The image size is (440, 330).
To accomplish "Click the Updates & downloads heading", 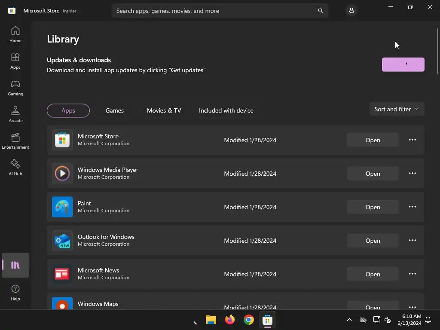I will [x=79, y=60].
